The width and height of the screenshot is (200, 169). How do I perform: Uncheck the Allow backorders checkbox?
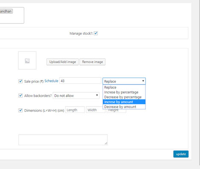point(20,96)
